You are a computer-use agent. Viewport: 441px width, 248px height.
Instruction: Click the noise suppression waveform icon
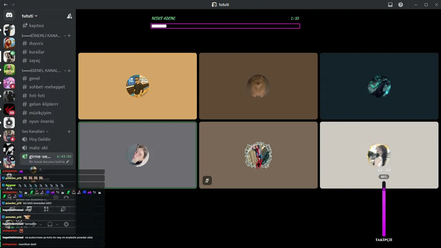[x=55, y=197]
